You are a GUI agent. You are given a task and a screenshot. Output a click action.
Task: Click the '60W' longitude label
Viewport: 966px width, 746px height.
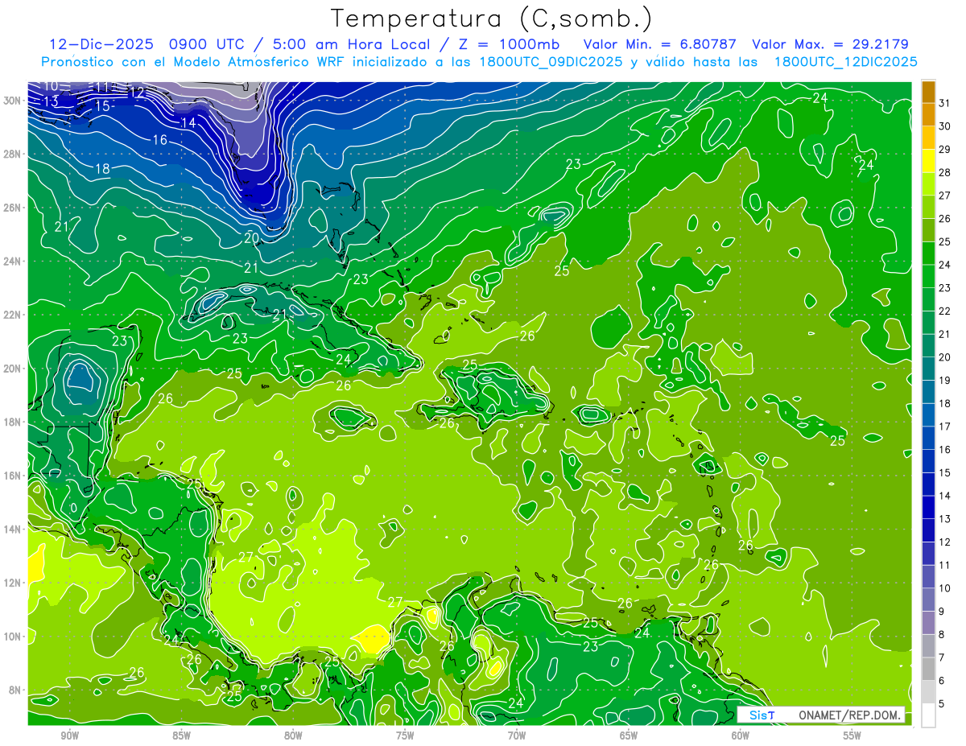pos(741,736)
